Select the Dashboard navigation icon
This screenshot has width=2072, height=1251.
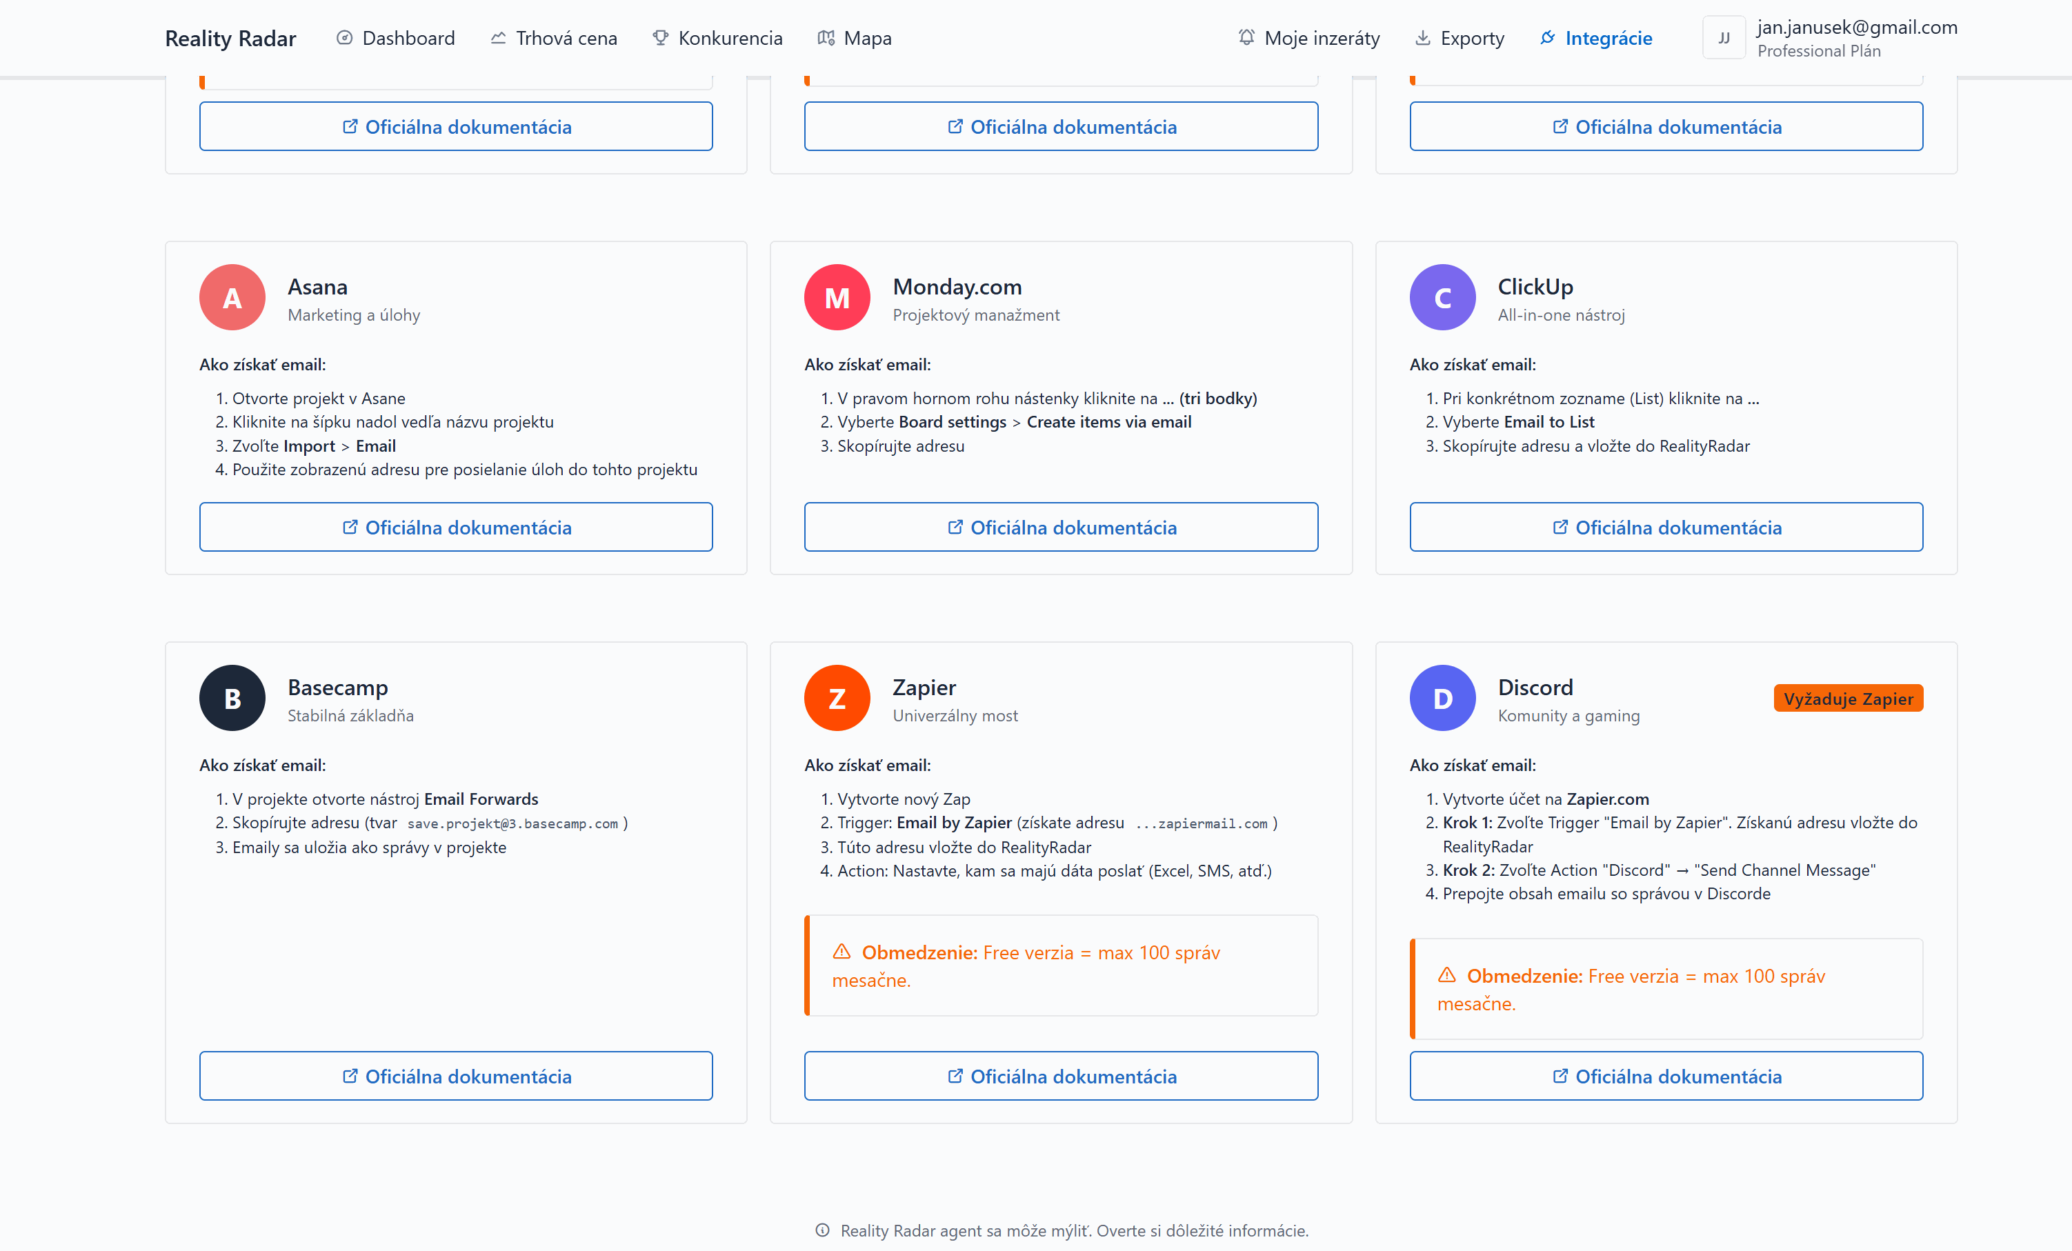tap(344, 38)
